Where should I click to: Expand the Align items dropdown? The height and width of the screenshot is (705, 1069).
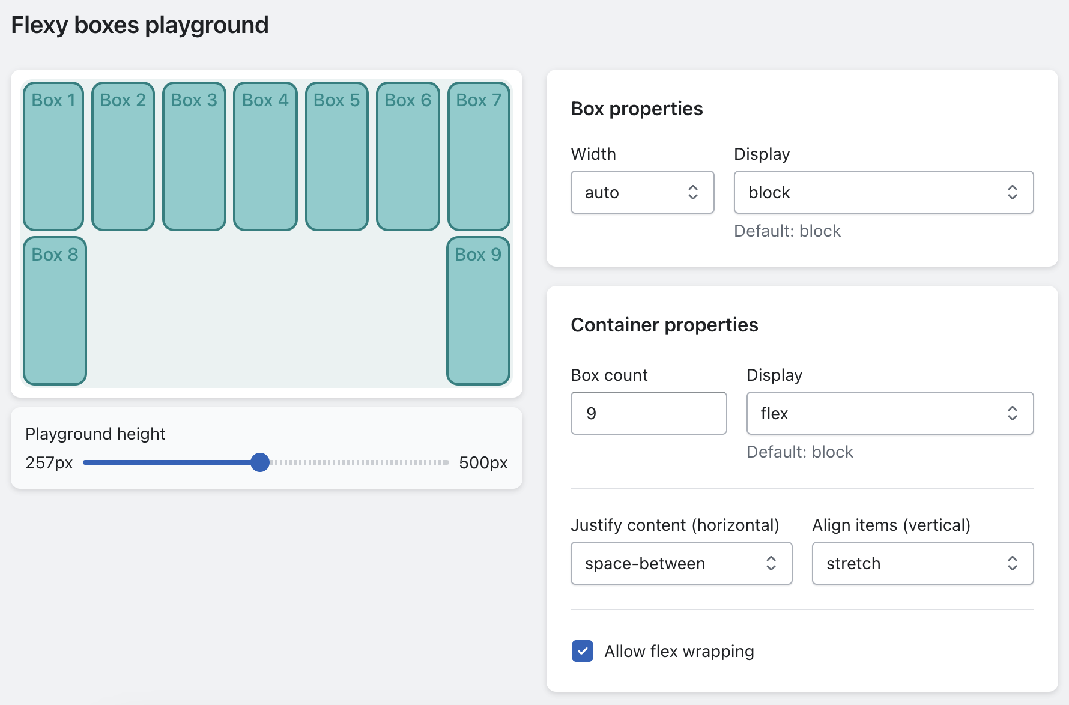922,563
